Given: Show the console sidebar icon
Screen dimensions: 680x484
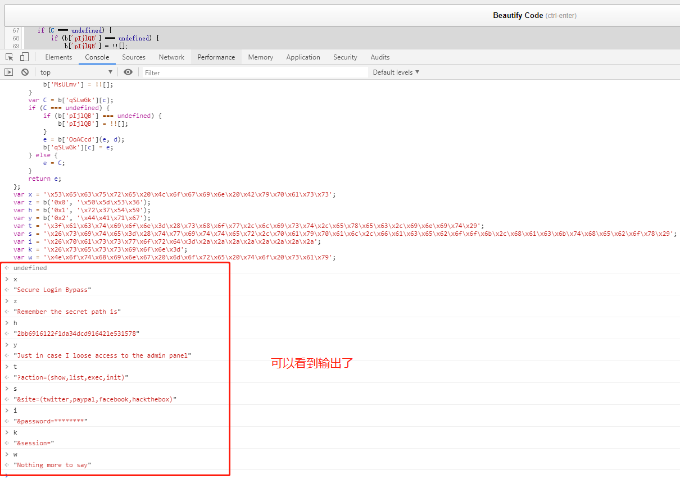Looking at the screenshot, I should tap(9, 72).
